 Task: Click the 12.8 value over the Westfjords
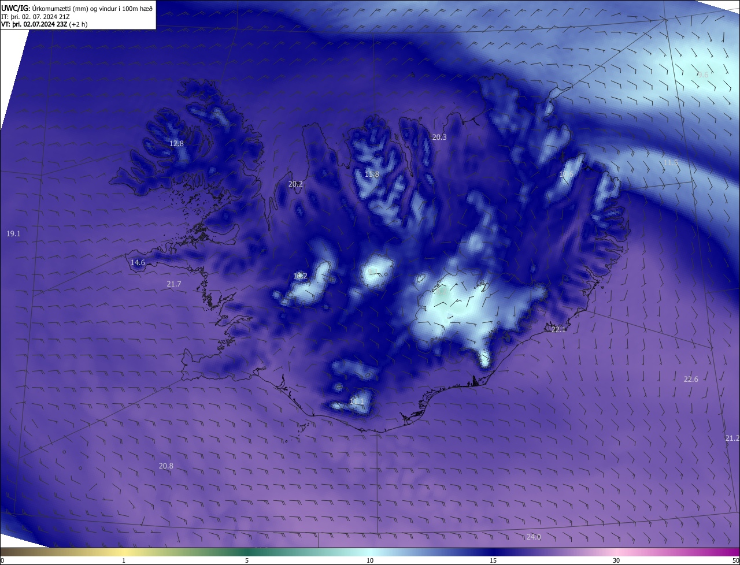(176, 143)
